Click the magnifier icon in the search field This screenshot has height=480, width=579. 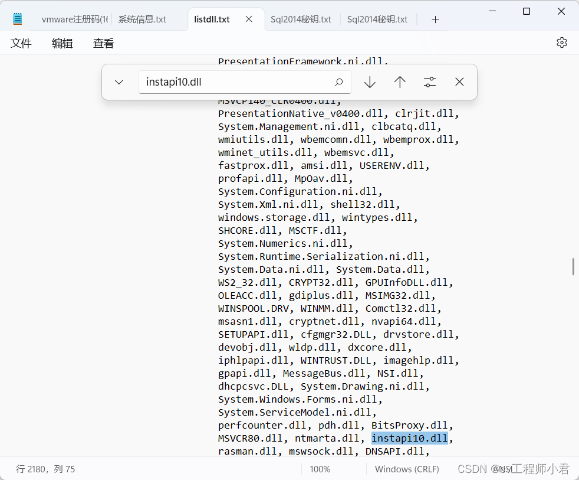(x=339, y=82)
